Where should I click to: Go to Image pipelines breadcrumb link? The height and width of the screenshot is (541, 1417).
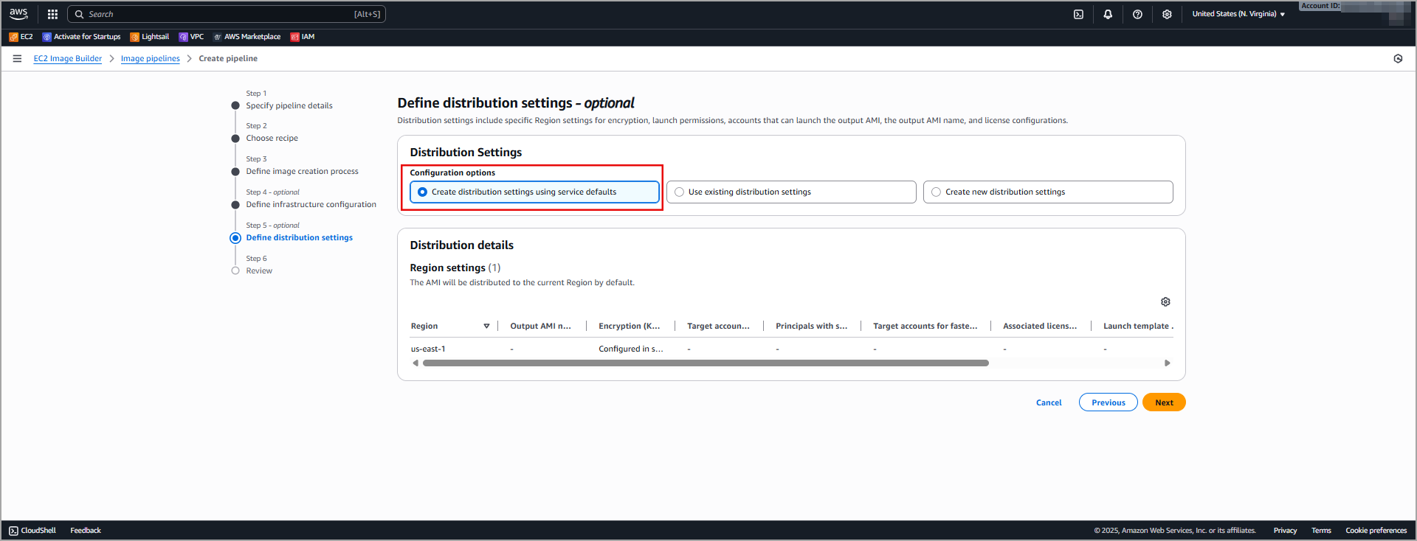click(150, 59)
